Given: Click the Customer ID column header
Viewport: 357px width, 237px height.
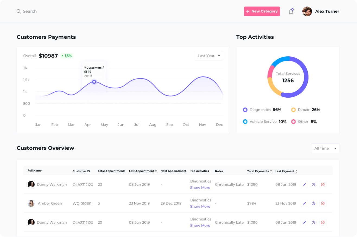Looking at the screenshot, I should (x=81, y=171).
